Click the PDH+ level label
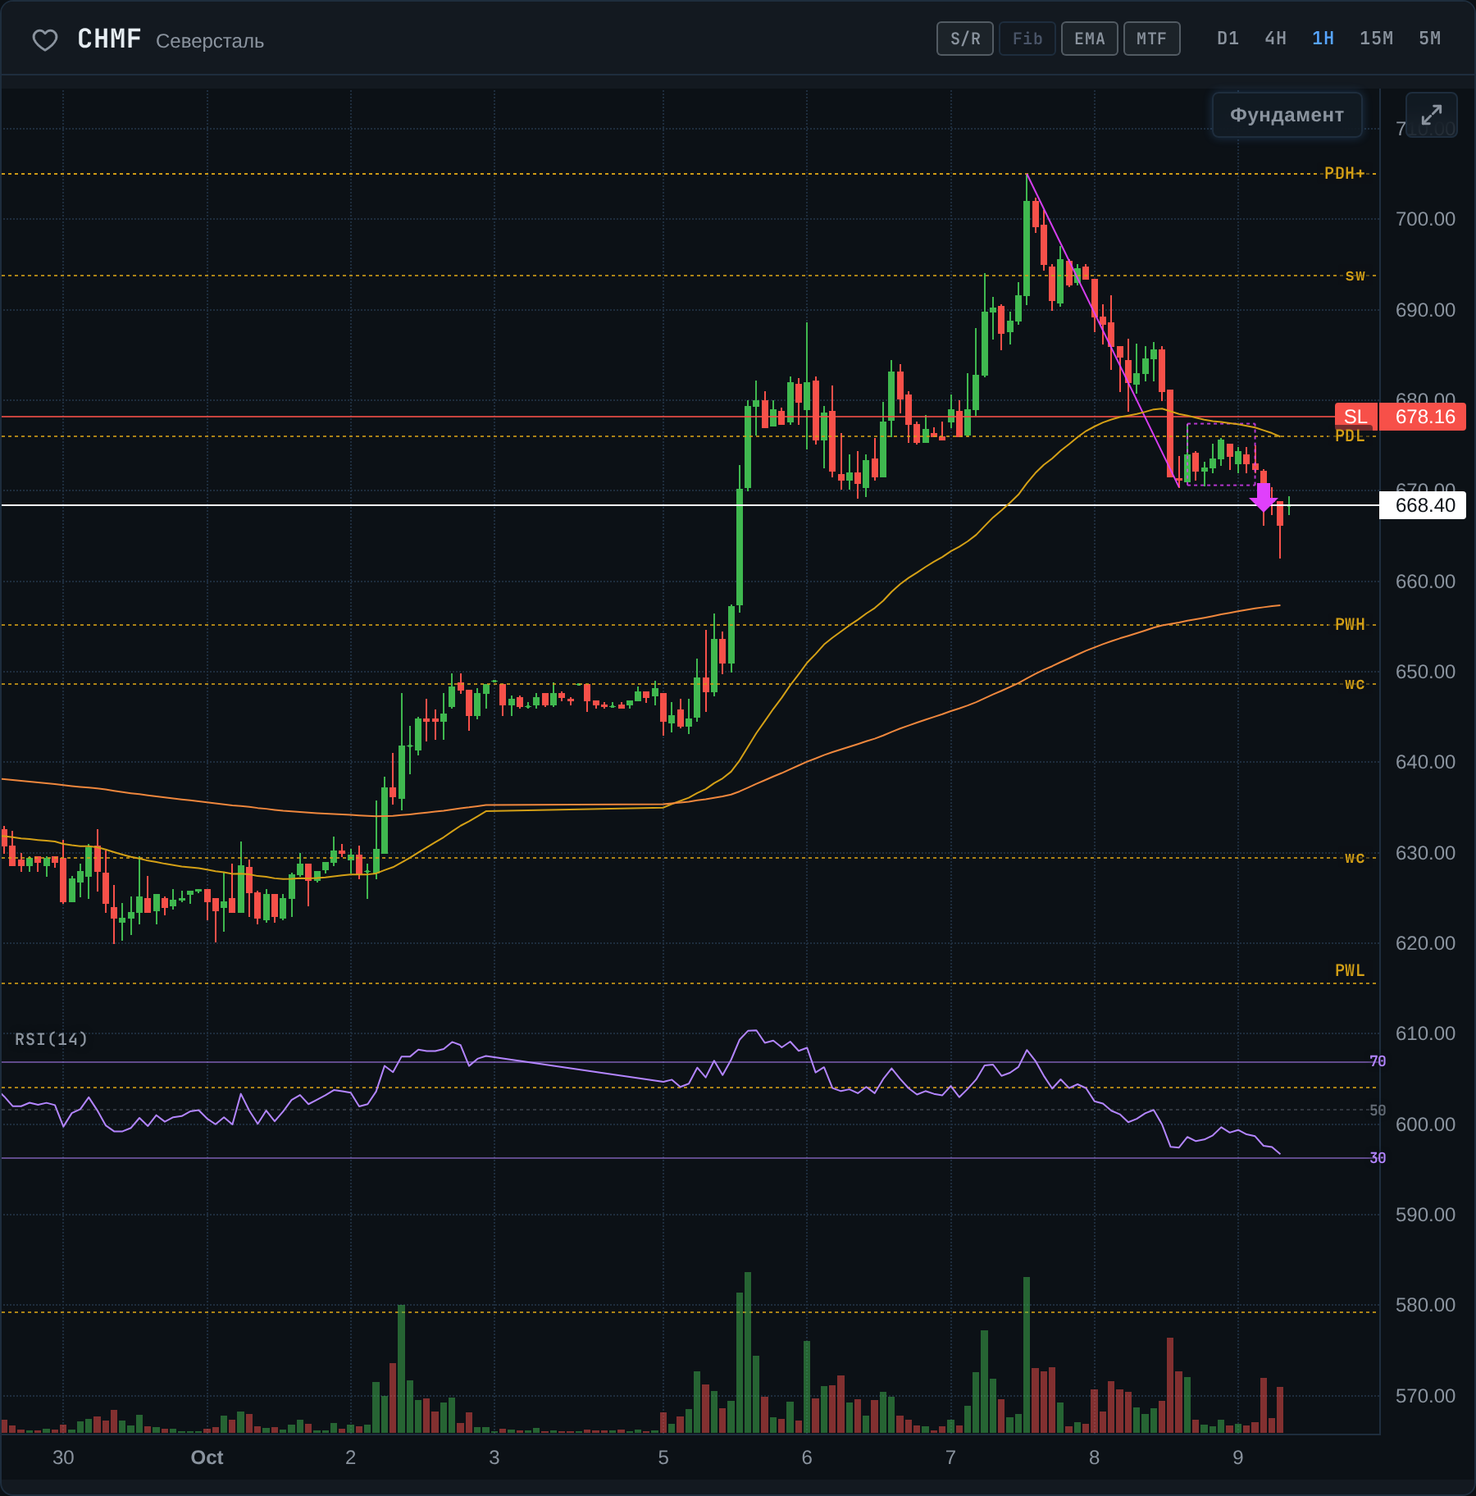Image resolution: width=1476 pixels, height=1496 pixels. click(1345, 173)
